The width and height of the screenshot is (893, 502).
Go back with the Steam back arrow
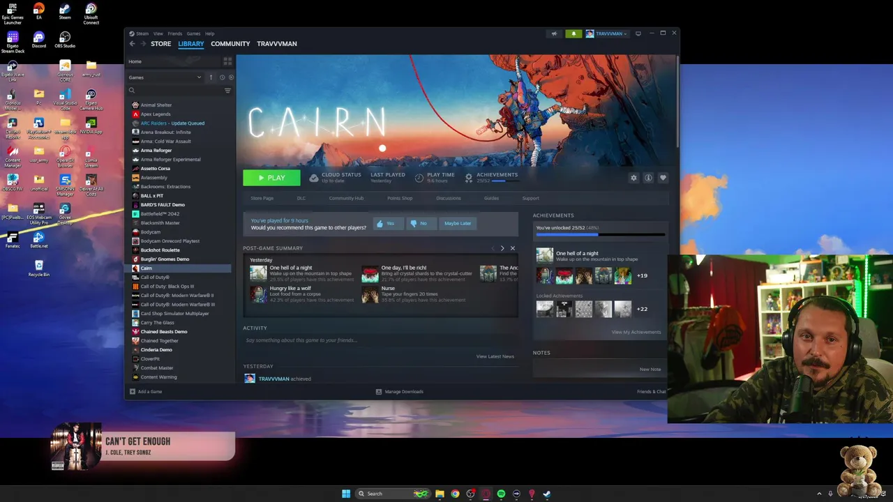click(132, 44)
